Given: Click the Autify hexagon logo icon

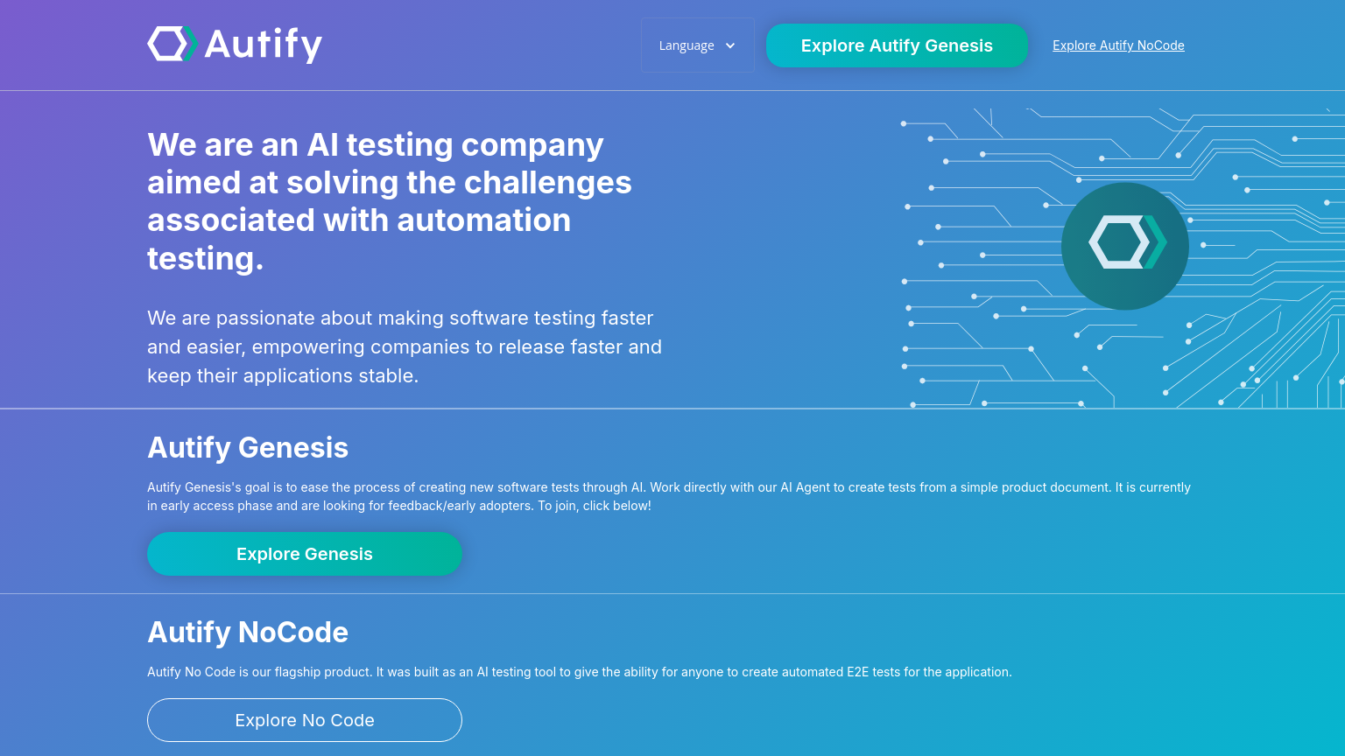Looking at the screenshot, I should pyautogui.click(x=167, y=44).
